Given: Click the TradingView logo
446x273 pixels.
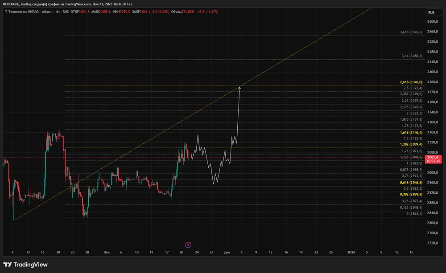Looking at the screenshot, I should (x=25, y=265).
